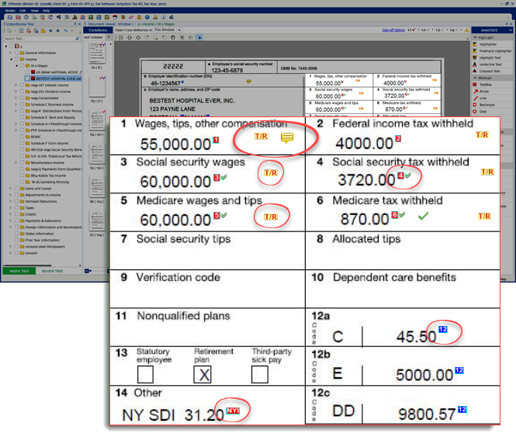Open the Binder menu
This screenshot has width=516, height=437.
click(10, 11)
